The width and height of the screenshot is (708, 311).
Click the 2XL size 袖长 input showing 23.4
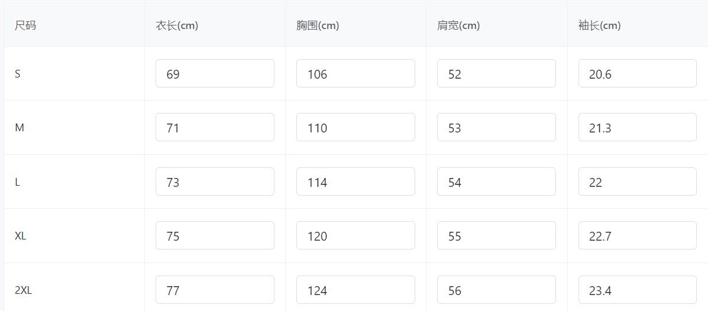coord(637,290)
